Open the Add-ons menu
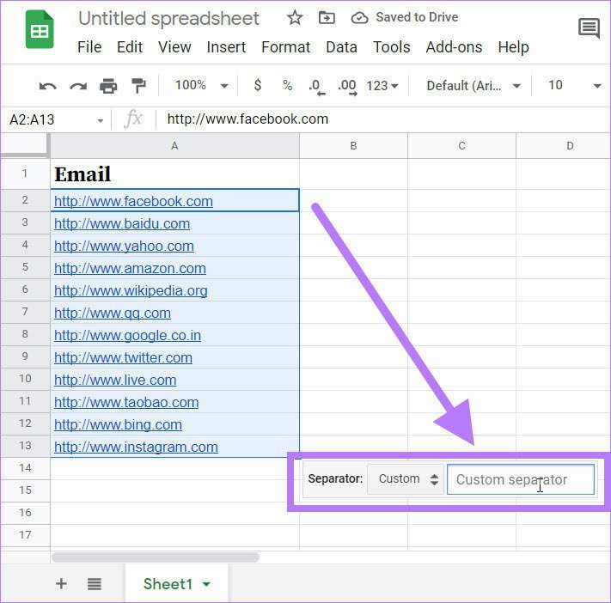Image resolution: width=611 pixels, height=603 pixels. click(454, 47)
